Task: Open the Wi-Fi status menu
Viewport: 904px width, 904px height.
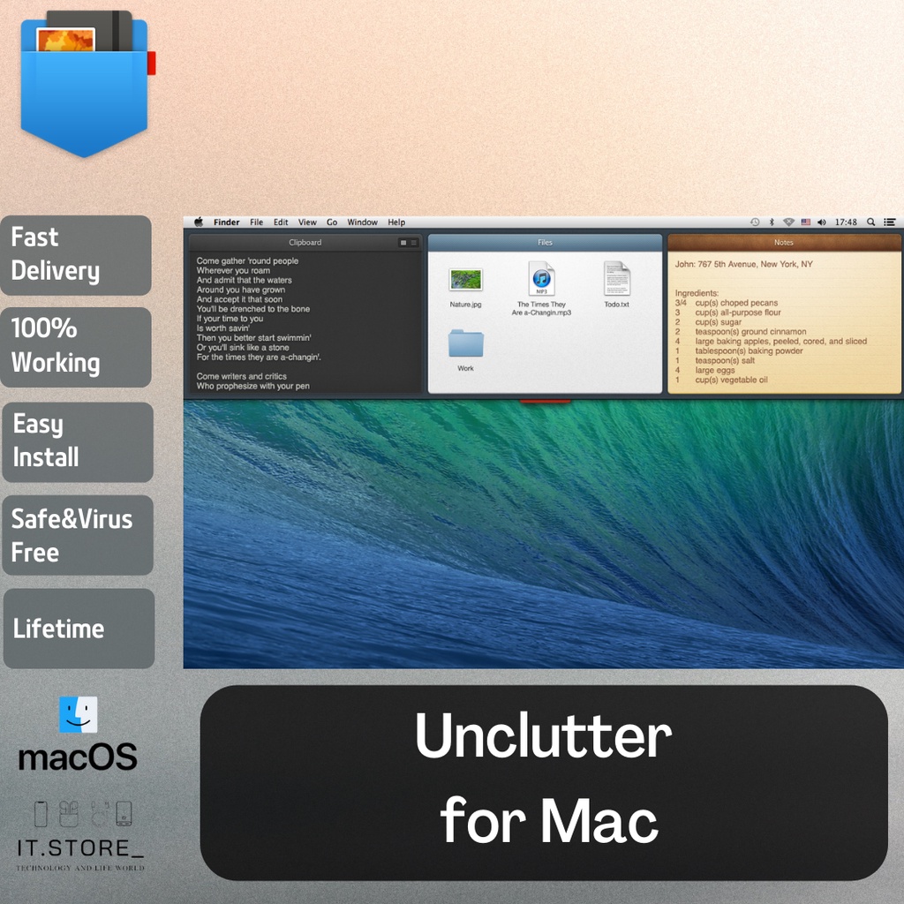Action: (788, 222)
